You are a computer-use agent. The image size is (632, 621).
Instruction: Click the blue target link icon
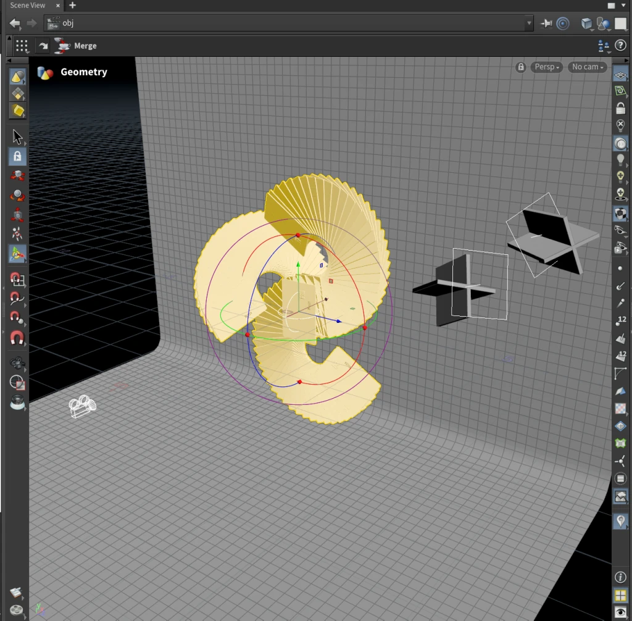pos(563,23)
